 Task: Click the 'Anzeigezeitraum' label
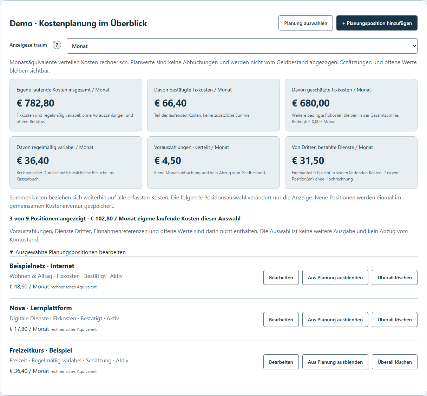pos(28,45)
